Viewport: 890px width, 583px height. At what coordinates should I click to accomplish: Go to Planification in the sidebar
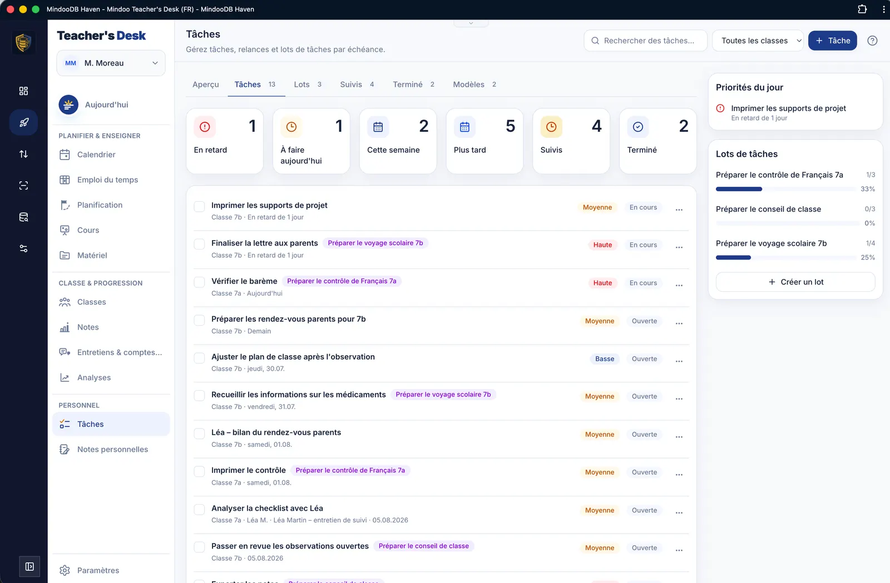click(111, 205)
